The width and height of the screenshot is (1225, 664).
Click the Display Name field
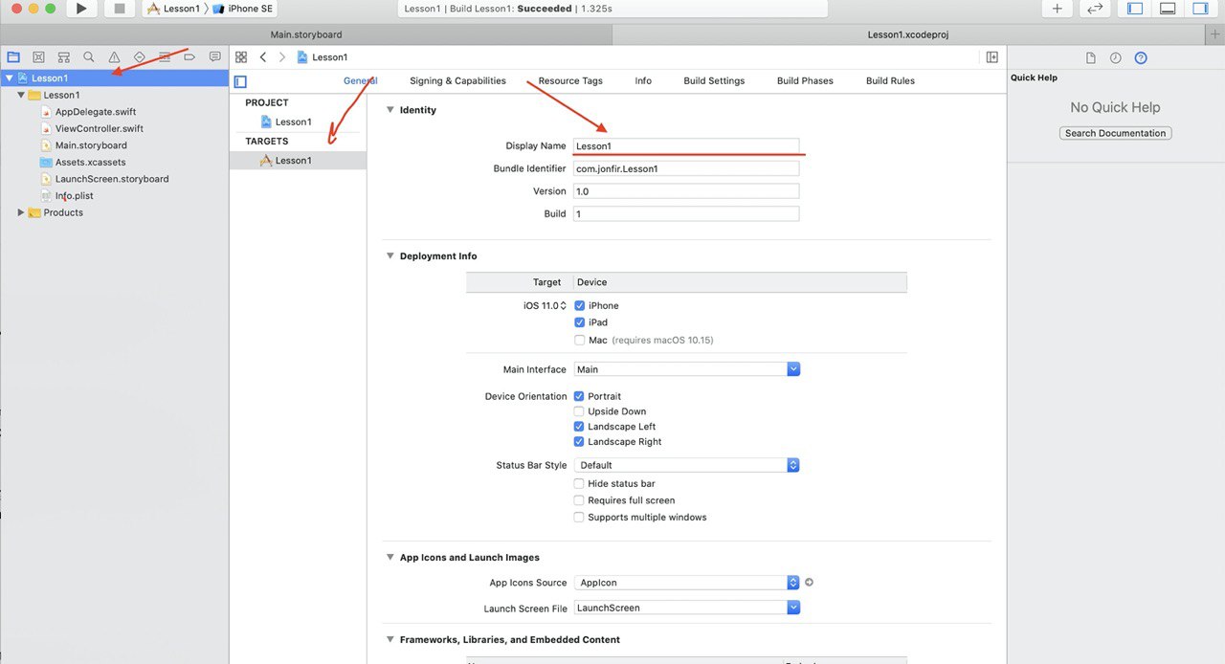coord(686,146)
